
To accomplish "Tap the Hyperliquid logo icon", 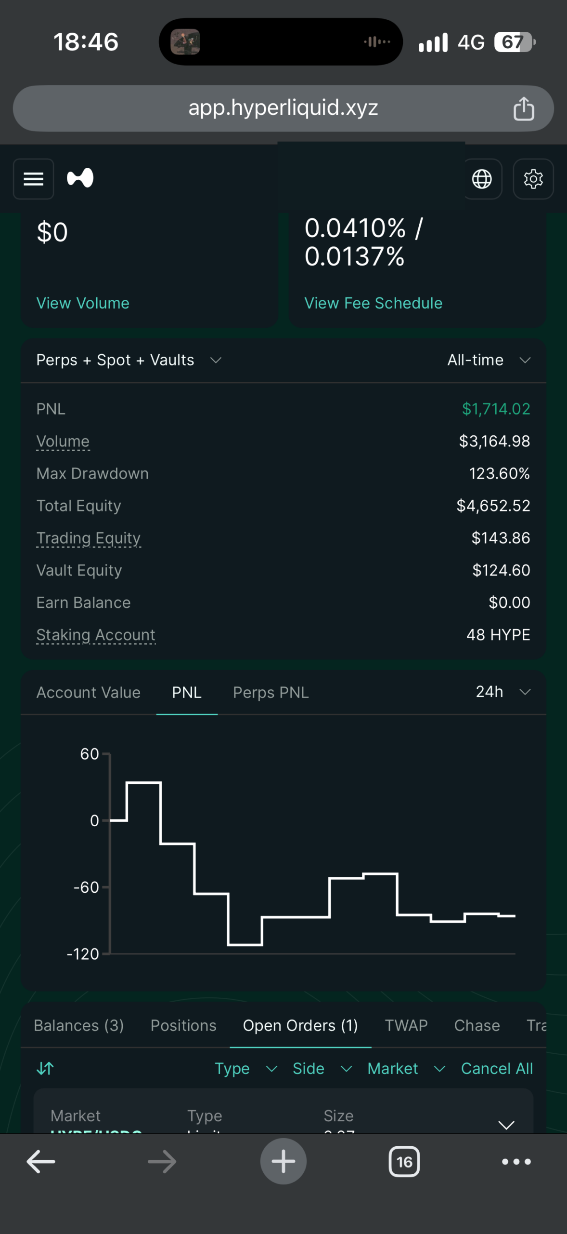I will point(80,178).
